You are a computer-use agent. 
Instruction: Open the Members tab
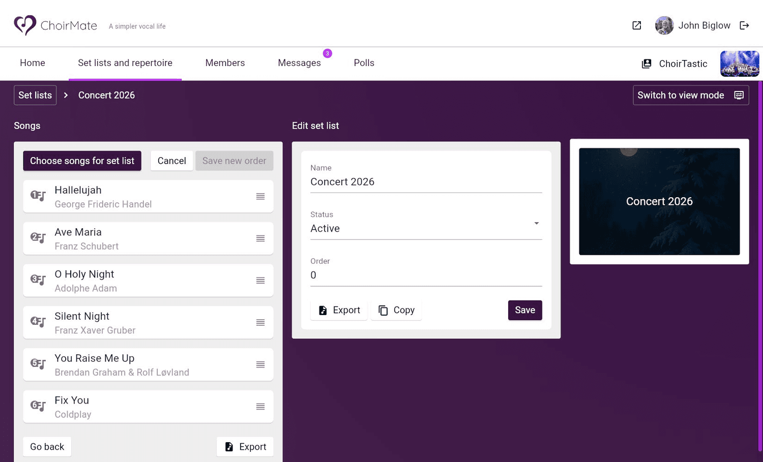click(225, 63)
